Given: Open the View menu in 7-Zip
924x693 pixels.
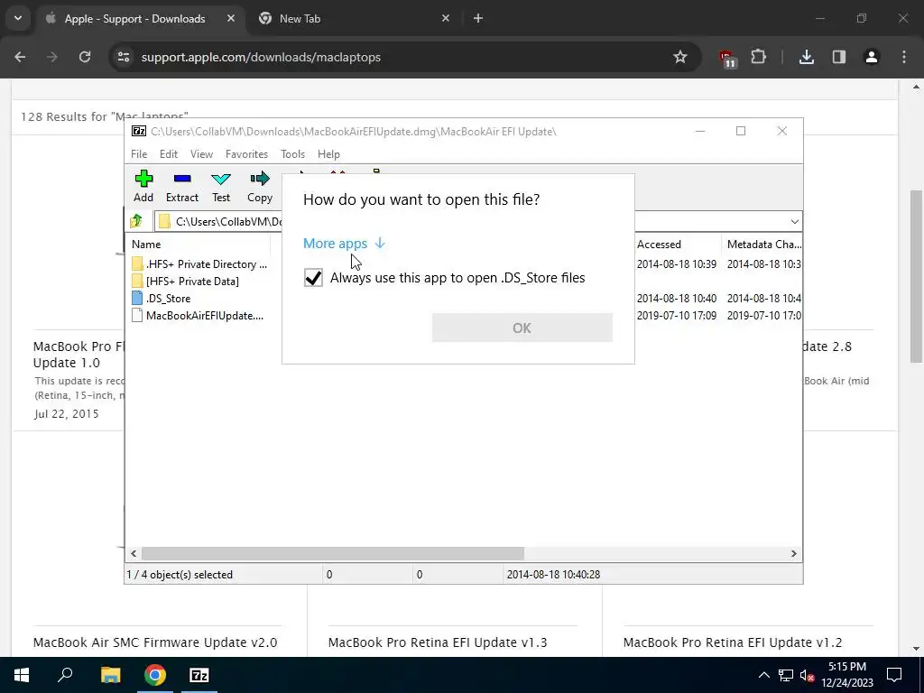Looking at the screenshot, I should coord(201,153).
